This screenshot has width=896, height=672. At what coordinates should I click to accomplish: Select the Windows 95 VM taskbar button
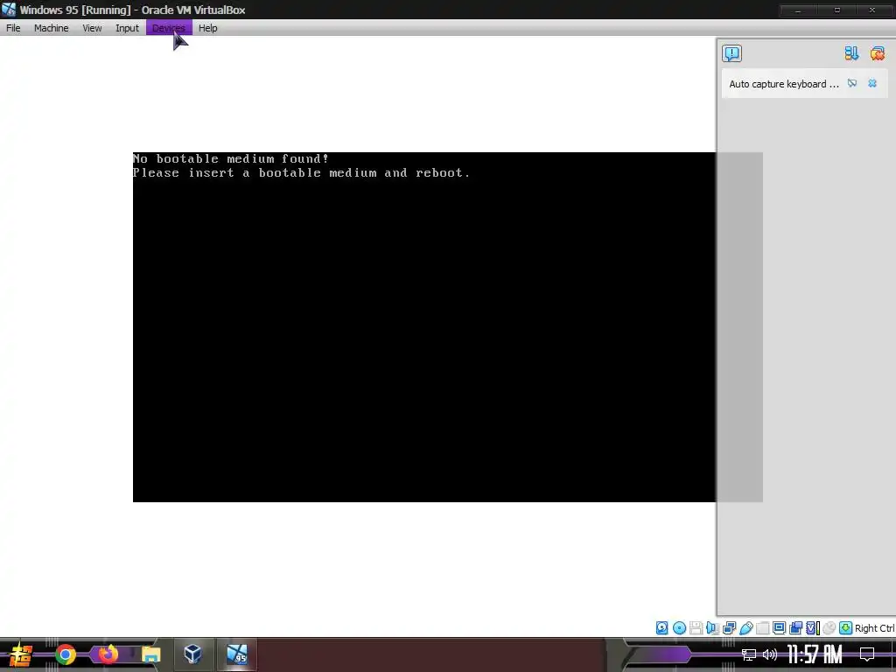pos(236,654)
